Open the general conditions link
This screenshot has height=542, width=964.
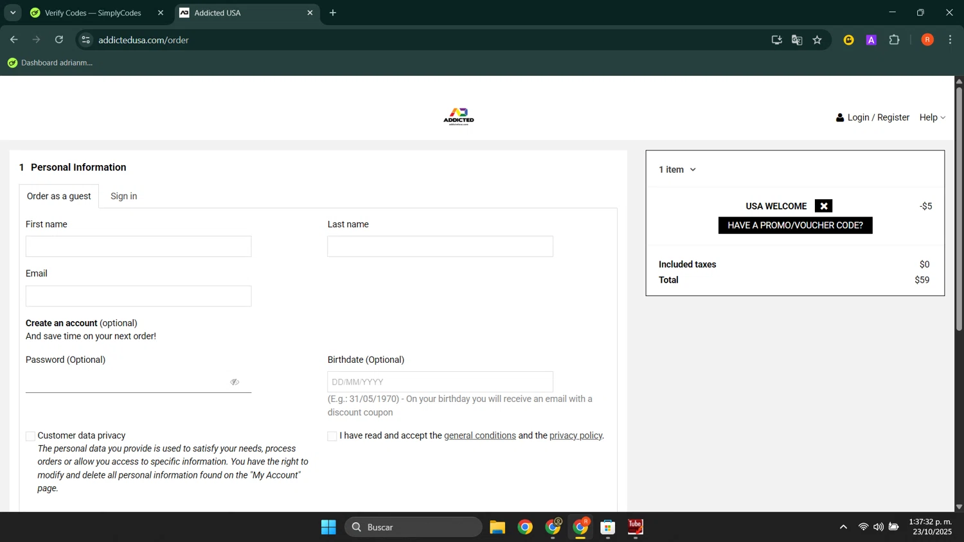(x=480, y=436)
